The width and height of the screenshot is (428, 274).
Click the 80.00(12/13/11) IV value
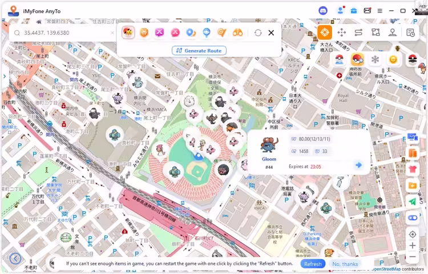point(314,139)
